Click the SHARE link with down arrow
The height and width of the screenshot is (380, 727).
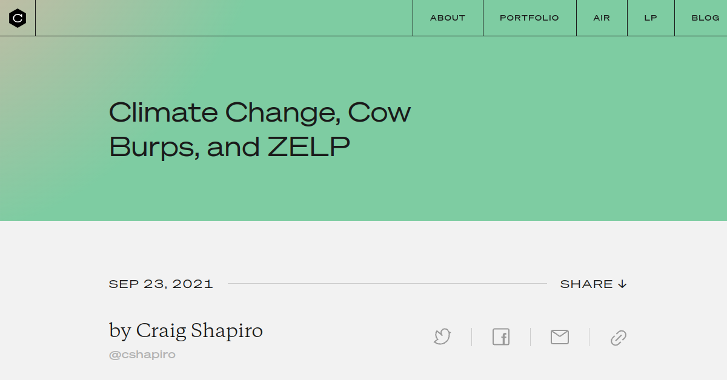pyautogui.click(x=594, y=283)
